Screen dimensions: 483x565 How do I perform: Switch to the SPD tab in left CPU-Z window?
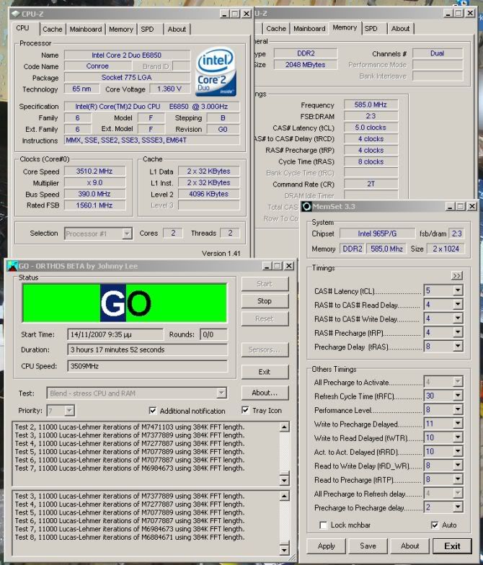(147, 29)
